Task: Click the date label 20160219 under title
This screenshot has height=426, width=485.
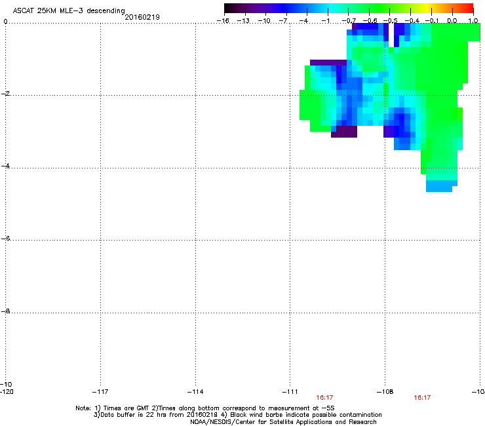Action: click(142, 17)
